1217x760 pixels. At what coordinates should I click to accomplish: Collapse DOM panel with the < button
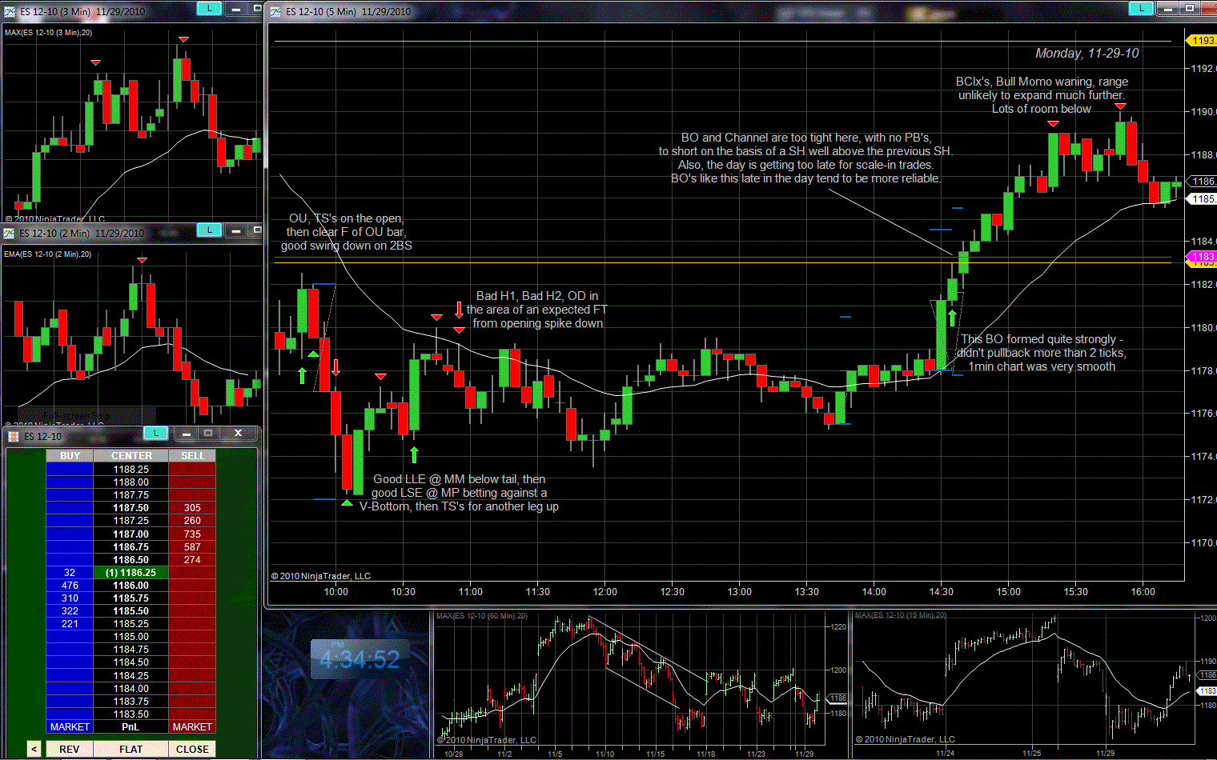tap(34, 749)
